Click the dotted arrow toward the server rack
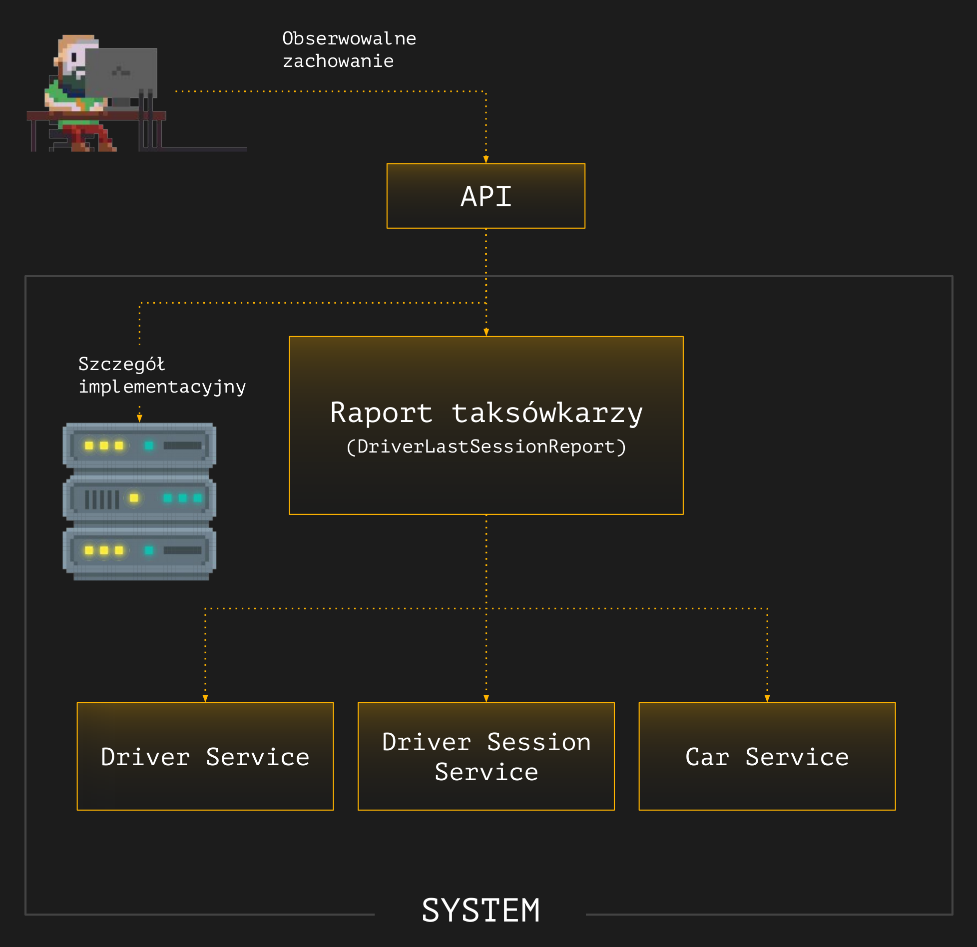Screen dimensions: 977x947 [x=139, y=417]
